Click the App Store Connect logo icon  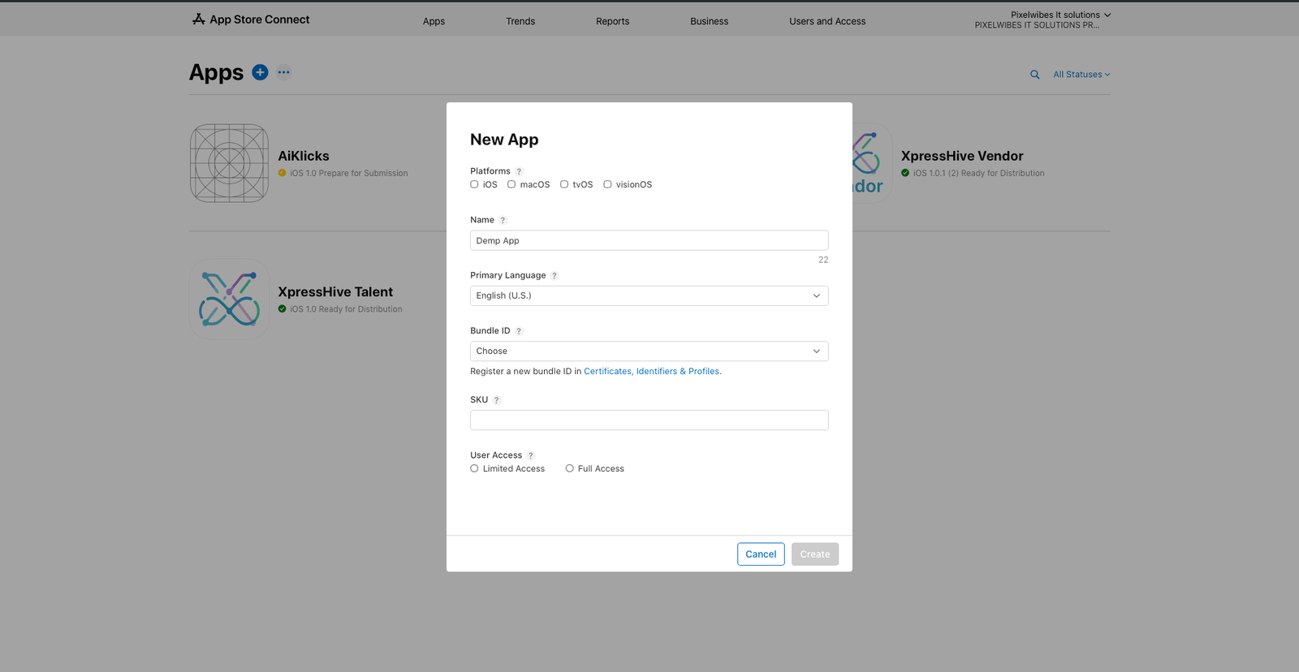(x=198, y=19)
